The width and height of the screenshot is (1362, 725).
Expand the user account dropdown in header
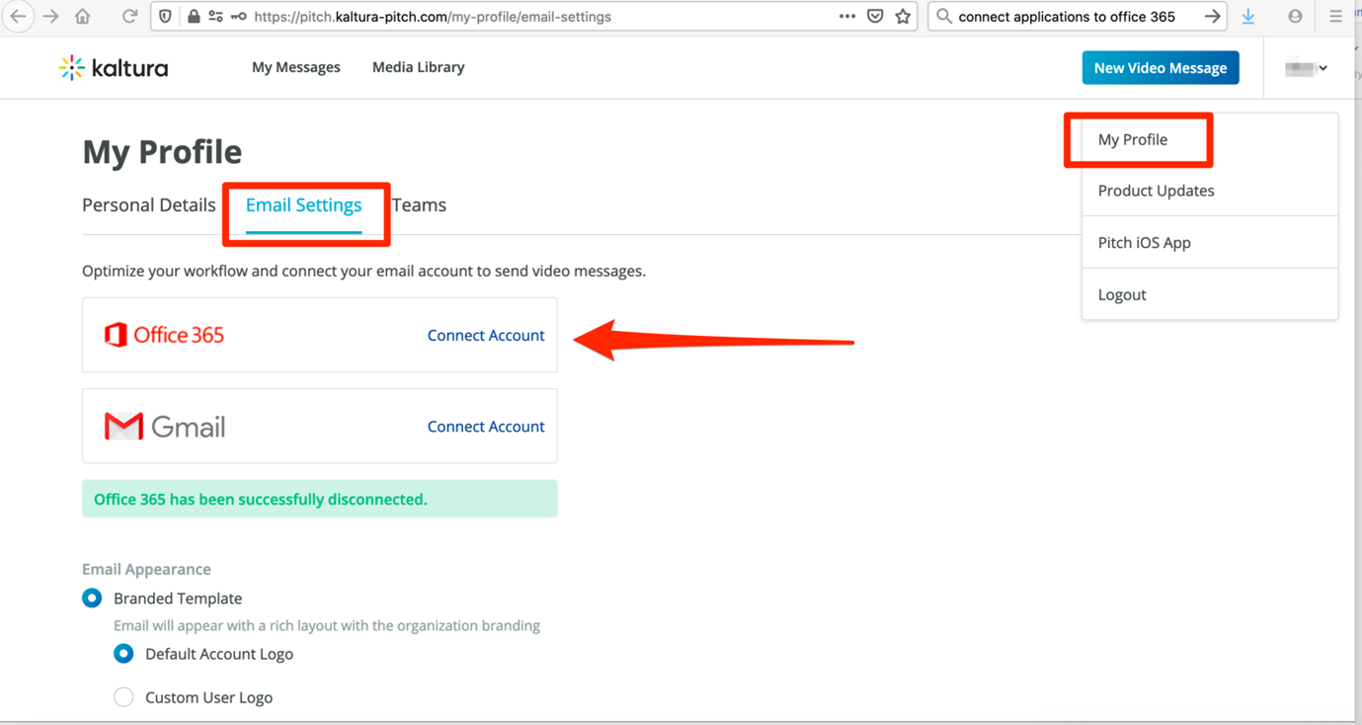(1307, 68)
